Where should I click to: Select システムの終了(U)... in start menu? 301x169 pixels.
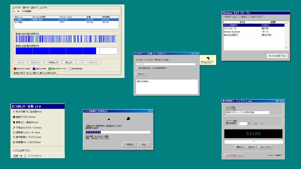[x=22, y=151]
